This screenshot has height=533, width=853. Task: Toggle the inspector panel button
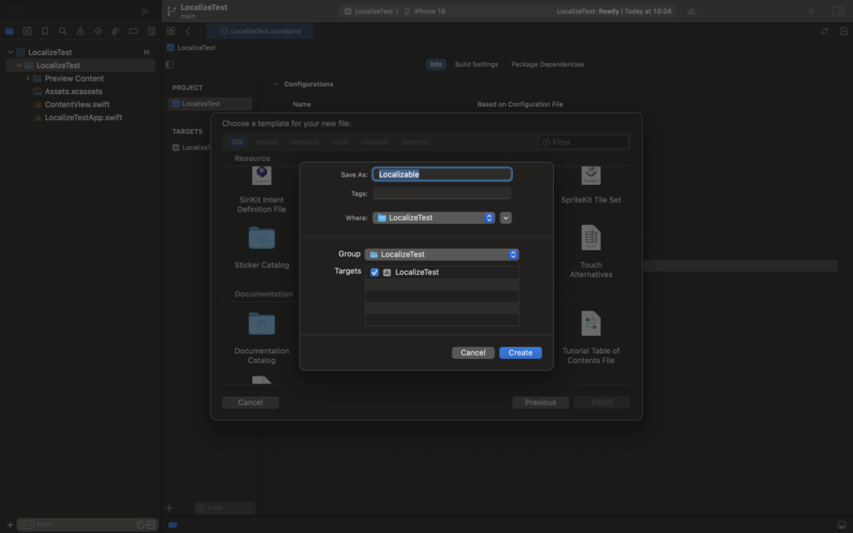click(x=838, y=11)
